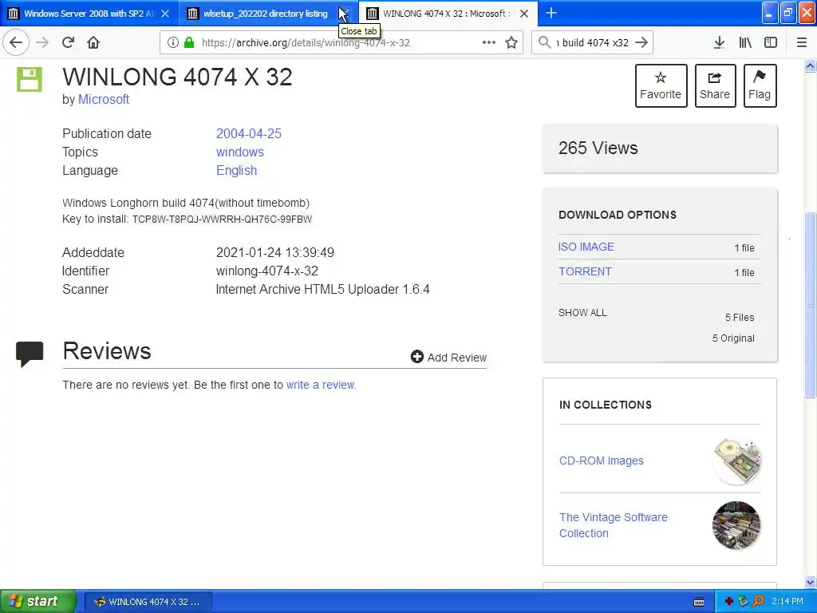
Task: Click the forward navigation arrow
Action: click(42, 42)
